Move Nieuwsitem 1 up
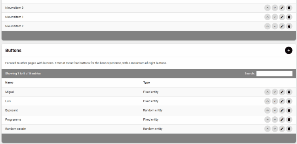Image resolution: width=297 pixels, height=144 pixels. tap(267, 17)
